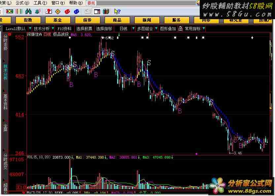Click the white plus marker above chart
The image size is (275, 196).
tap(252, 38)
